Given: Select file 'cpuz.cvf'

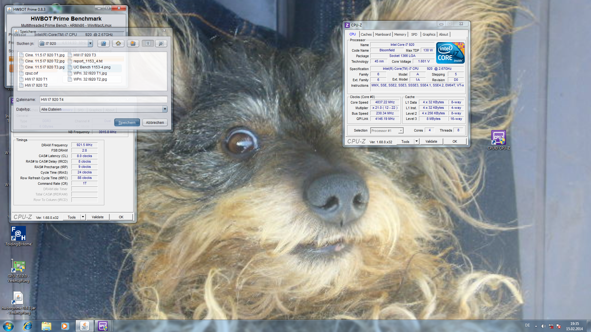Looking at the screenshot, I should coord(29,73).
